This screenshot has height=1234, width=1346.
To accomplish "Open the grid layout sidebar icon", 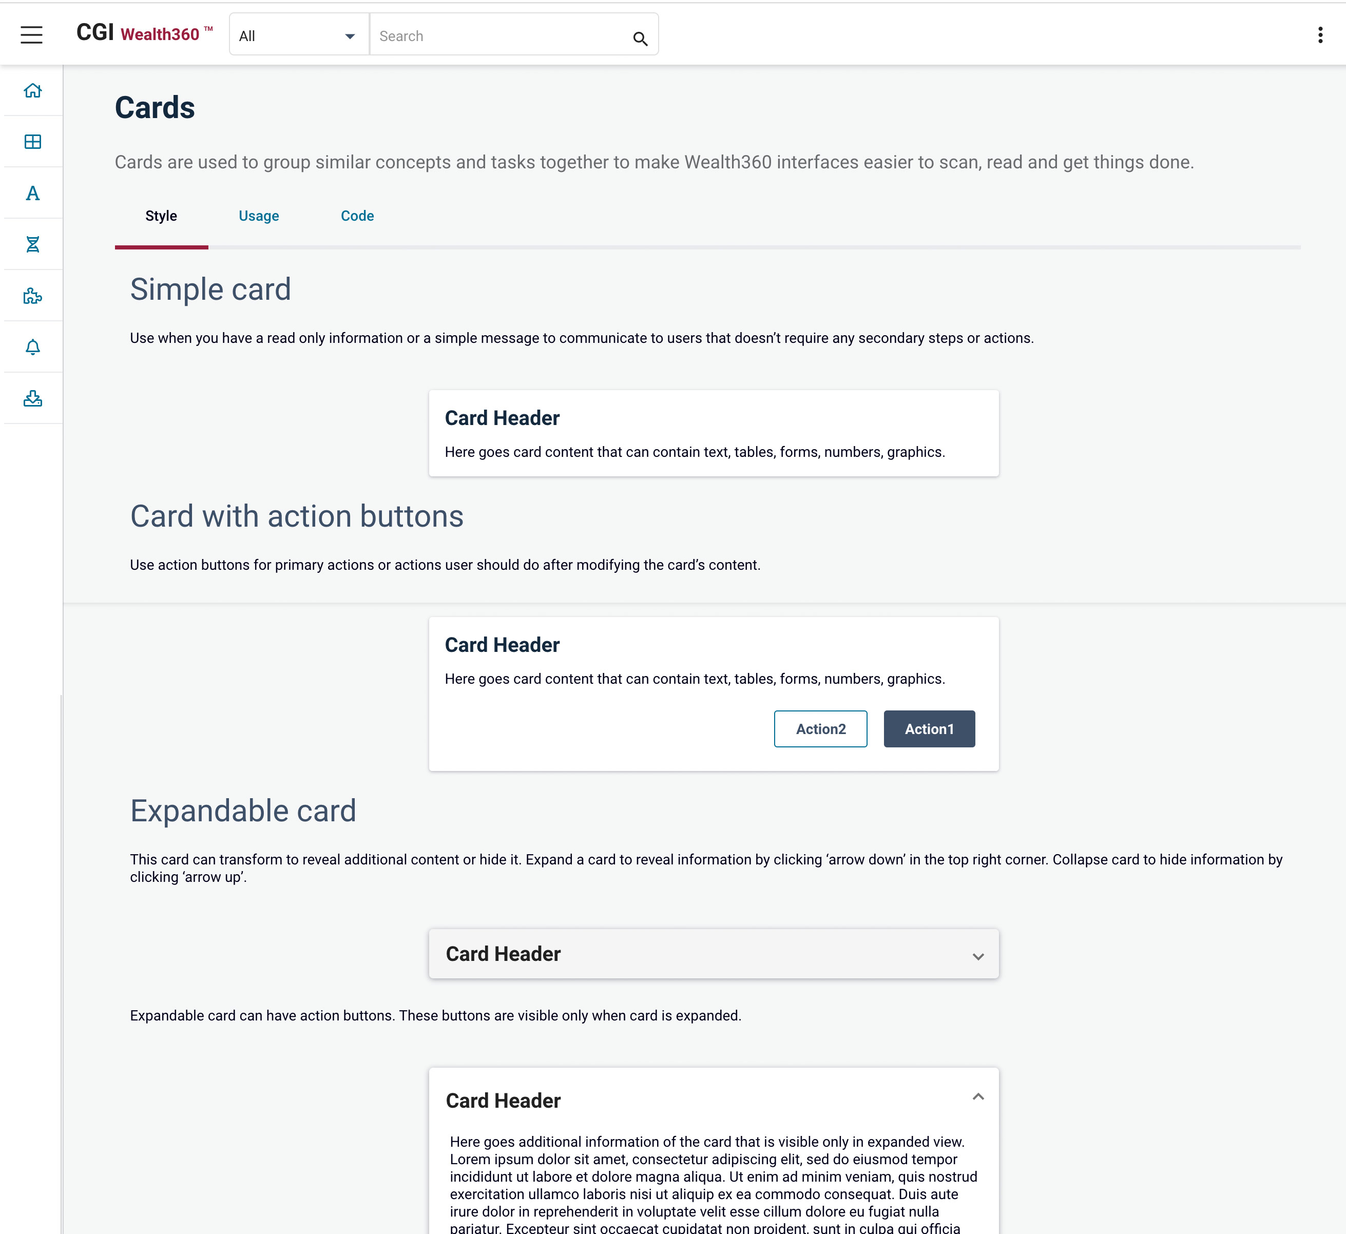I will [33, 142].
